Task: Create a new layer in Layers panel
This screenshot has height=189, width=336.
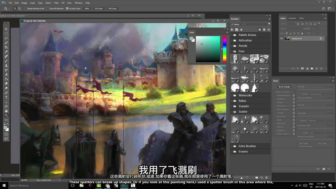Action: pos(317,68)
